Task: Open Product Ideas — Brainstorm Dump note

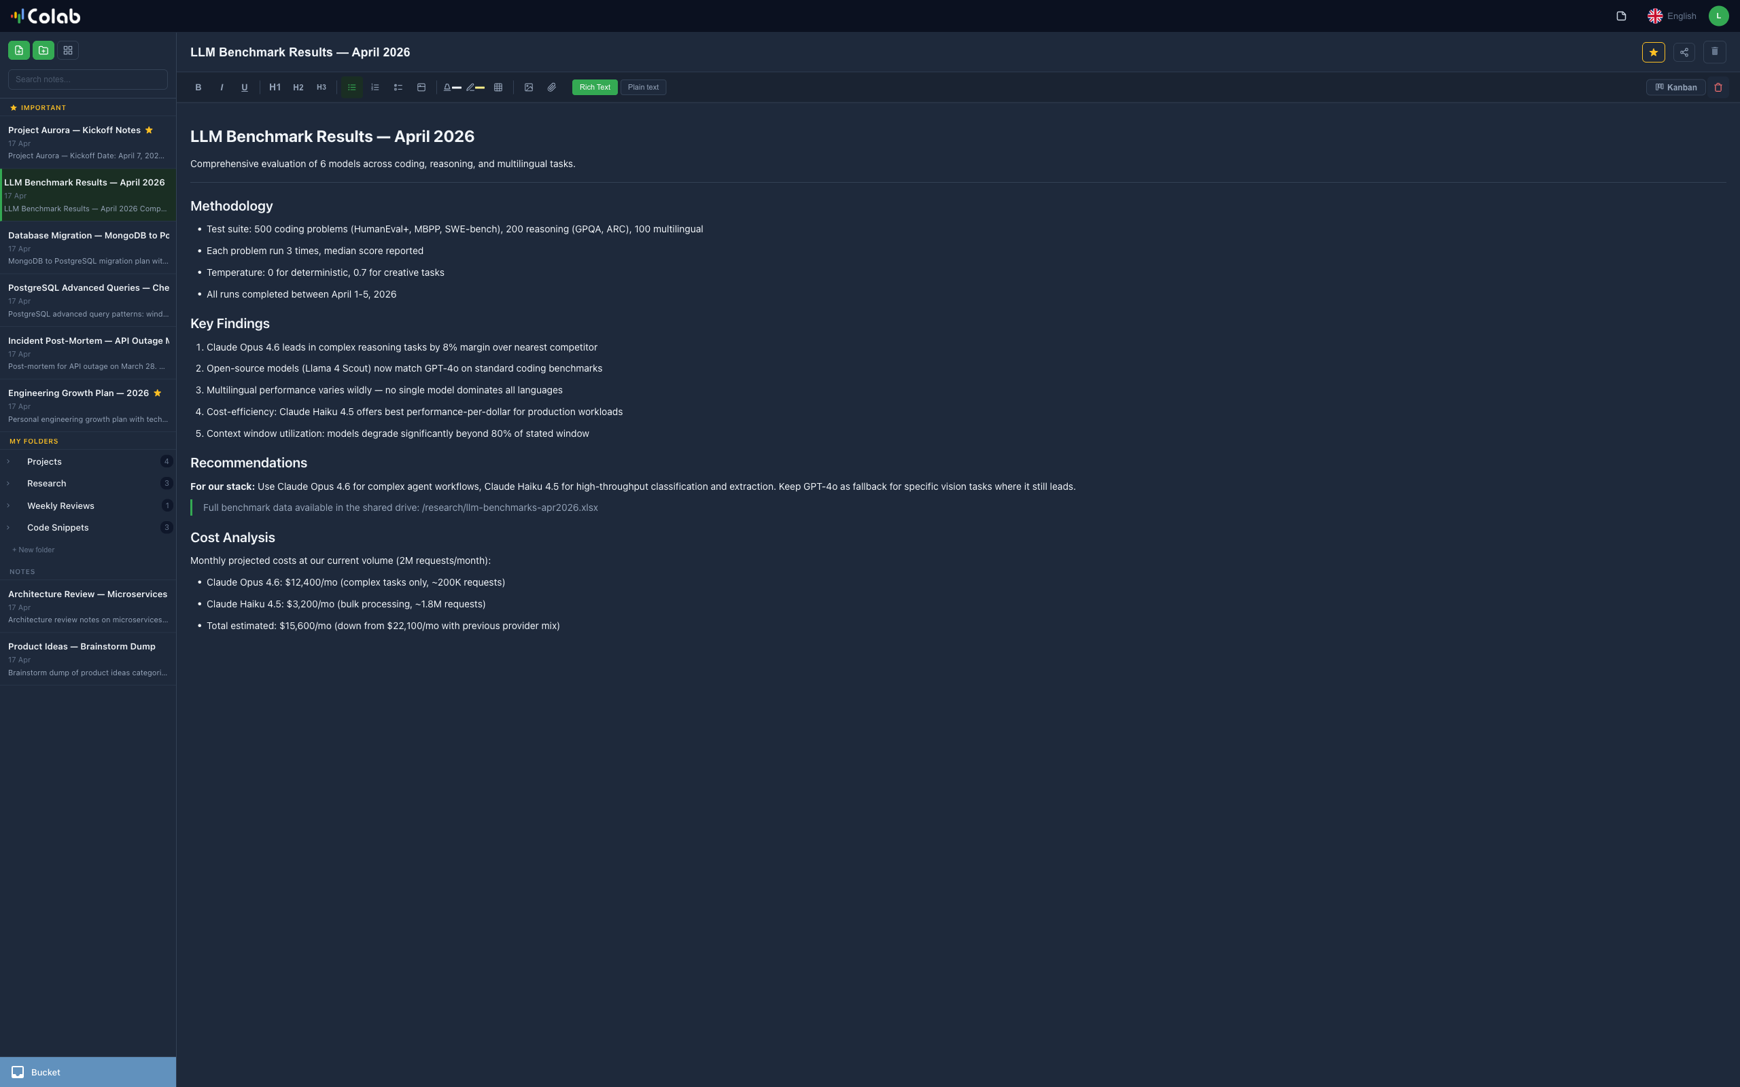Action: (88, 658)
